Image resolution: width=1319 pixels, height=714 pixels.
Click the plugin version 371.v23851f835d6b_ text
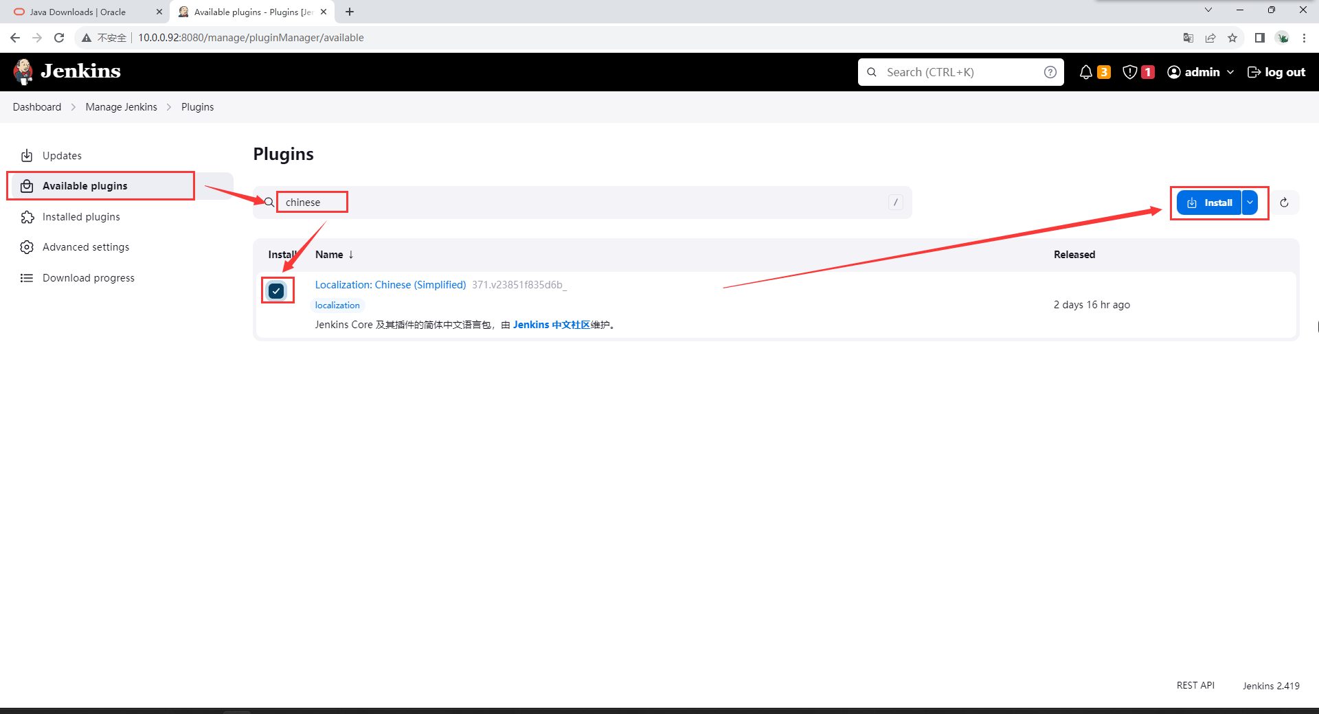point(519,285)
